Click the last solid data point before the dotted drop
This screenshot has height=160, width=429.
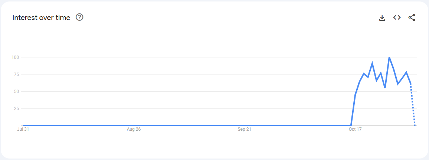410,83
